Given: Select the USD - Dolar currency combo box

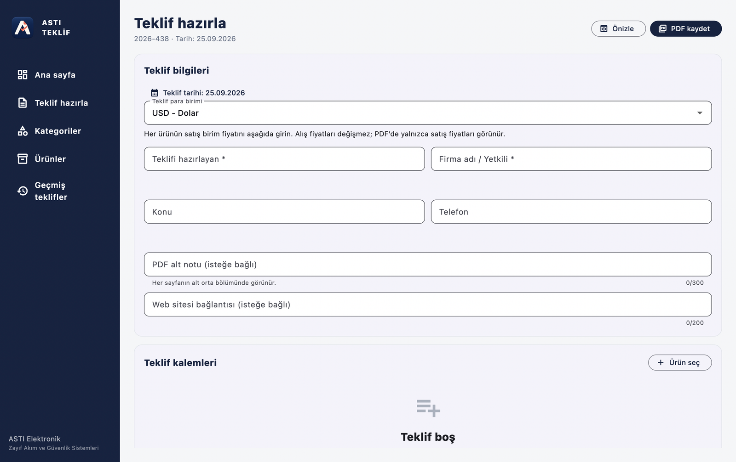Looking at the screenshot, I should click(x=428, y=113).
